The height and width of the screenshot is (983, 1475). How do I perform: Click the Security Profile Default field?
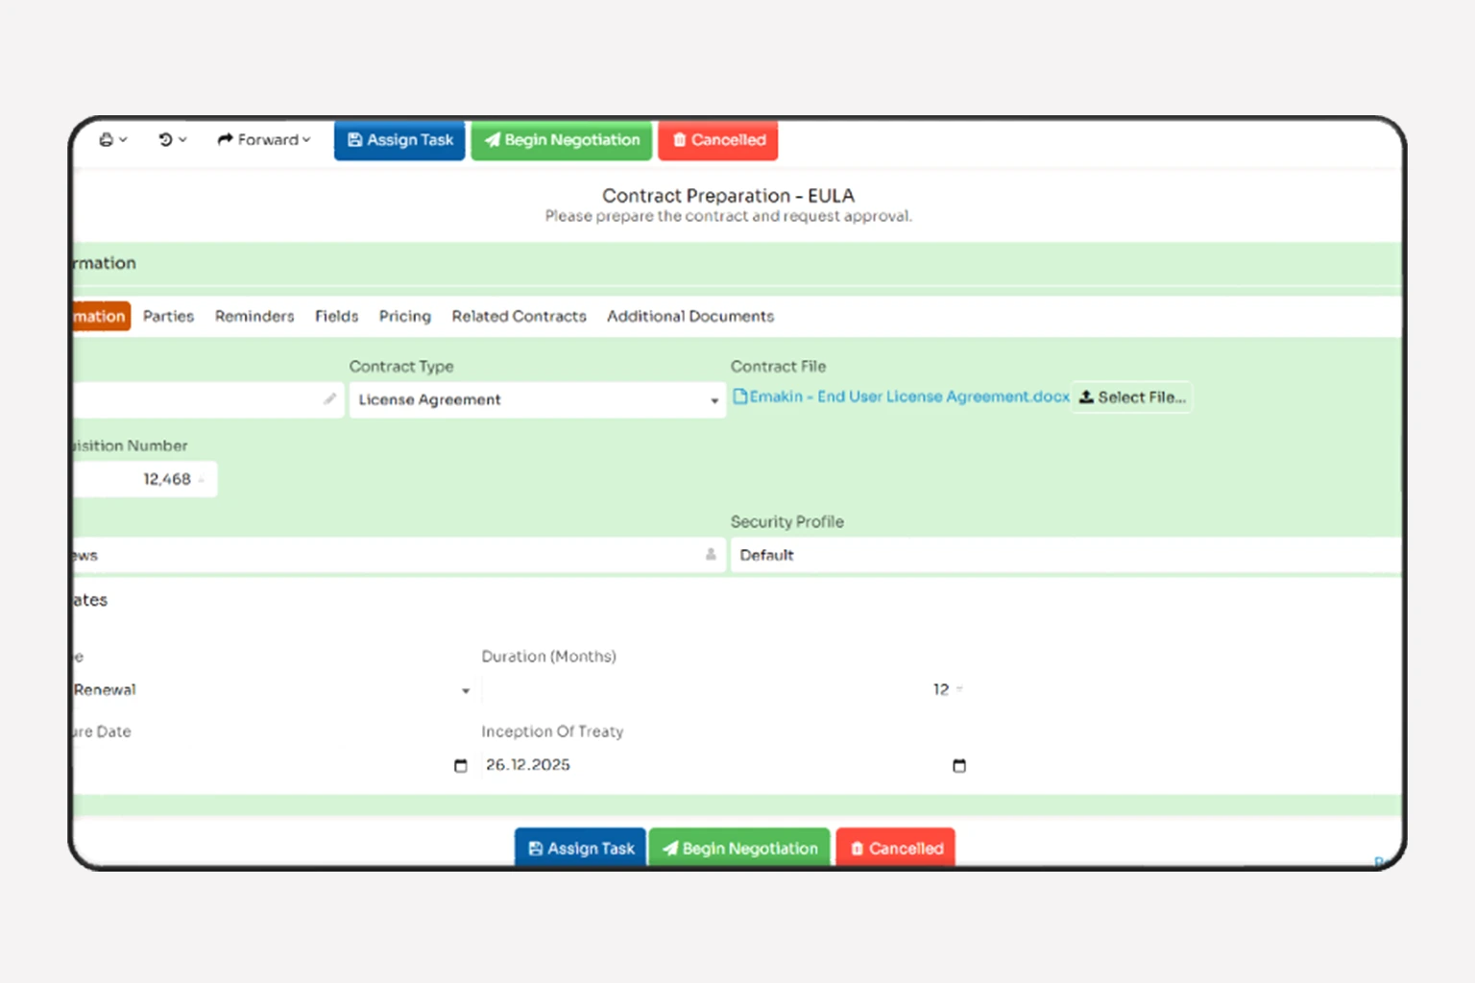tap(1066, 555)
